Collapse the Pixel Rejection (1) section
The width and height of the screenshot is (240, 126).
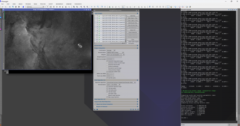(x=137, y=80)
